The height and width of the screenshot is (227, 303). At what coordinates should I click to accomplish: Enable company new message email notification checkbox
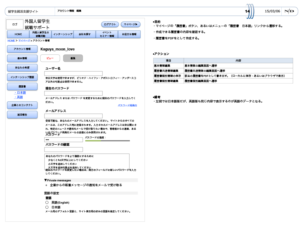[x=47, y=185]
